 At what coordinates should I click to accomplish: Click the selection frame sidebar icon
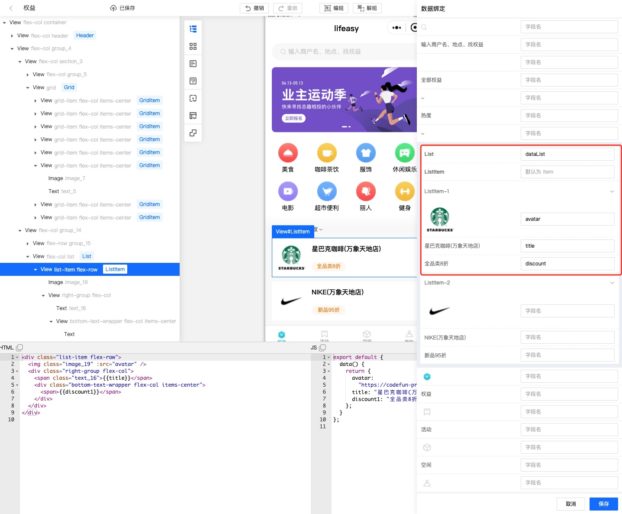click(193, 98)
